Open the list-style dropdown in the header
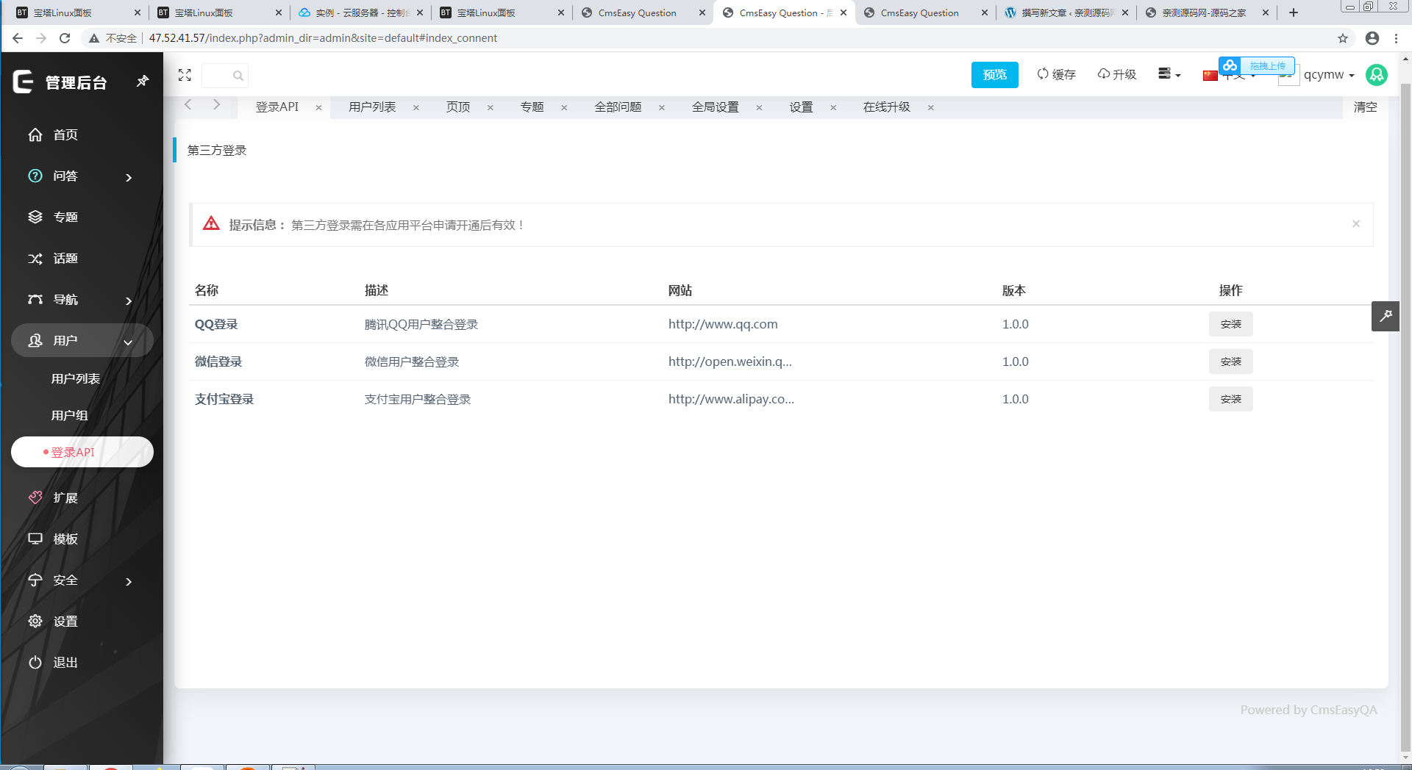The height and width of the screenshot is (770, 1412). [1169, 74]
